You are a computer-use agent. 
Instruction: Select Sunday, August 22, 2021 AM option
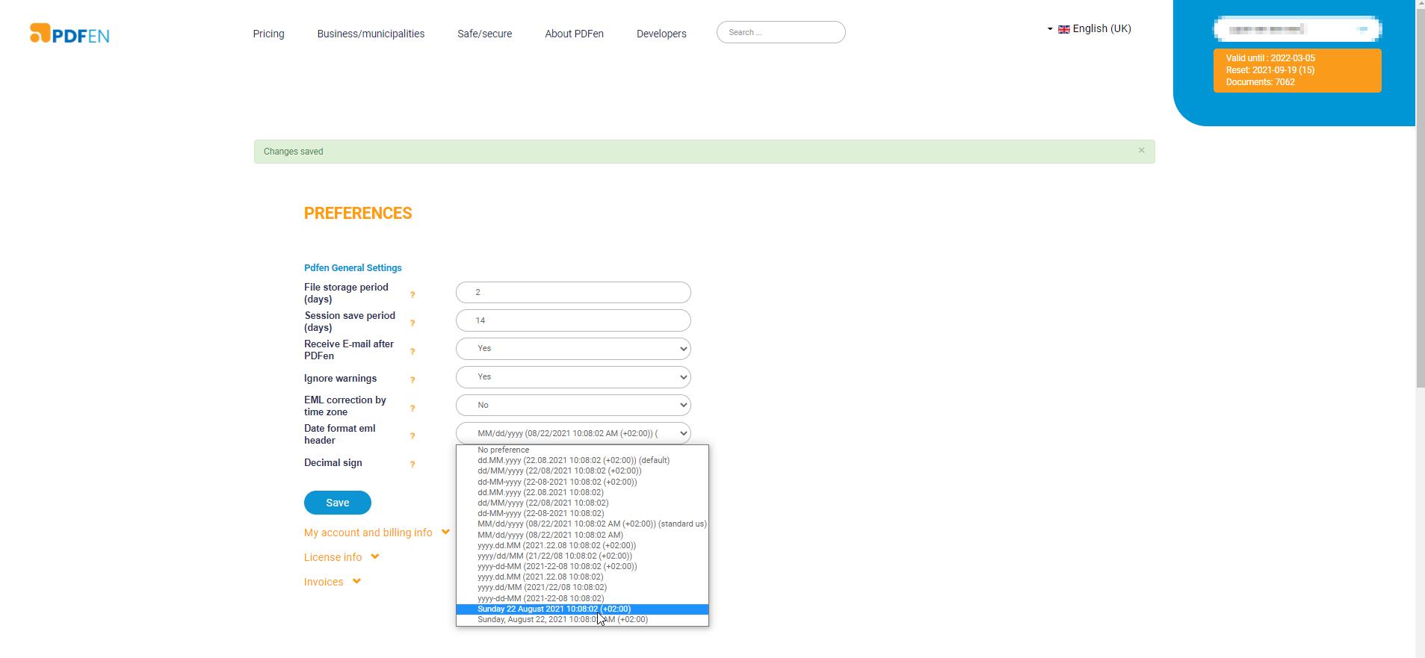pyautogui.click(x=582, y=619)
